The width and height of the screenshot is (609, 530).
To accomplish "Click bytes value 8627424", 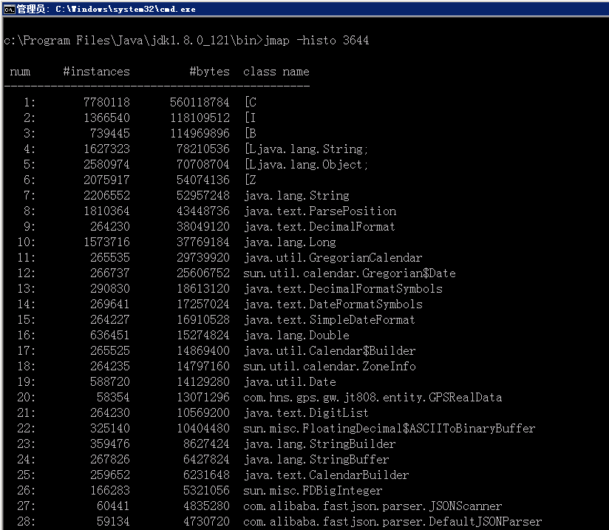I will [206, 444].
